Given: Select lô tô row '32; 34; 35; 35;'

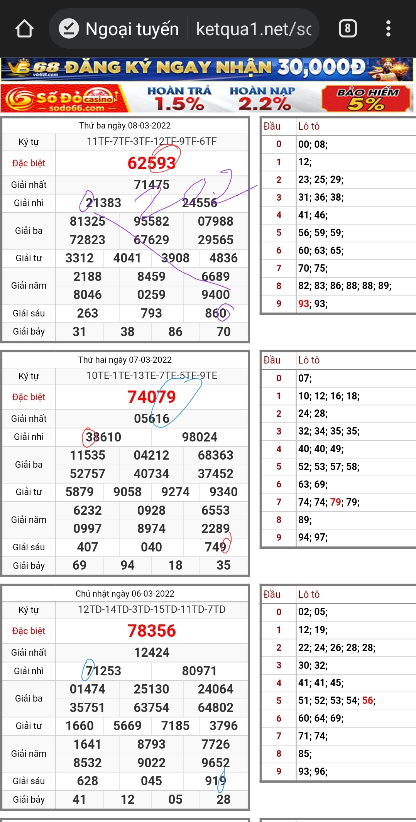Looking at the screenshot, I should 329,431.
